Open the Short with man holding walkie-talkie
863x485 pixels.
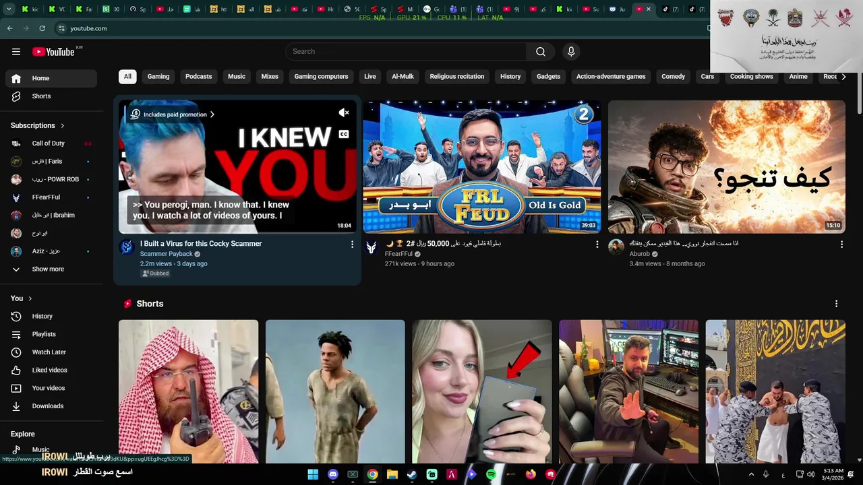tap(188, 391)
